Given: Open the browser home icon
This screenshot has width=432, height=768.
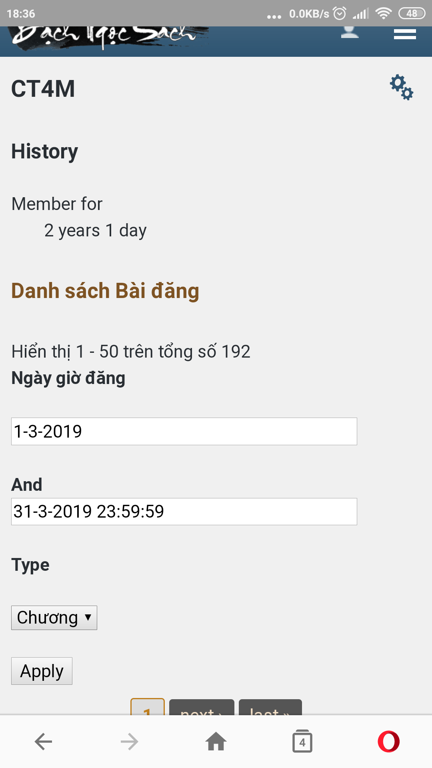Looking at the screenshot, I should 216,740.
